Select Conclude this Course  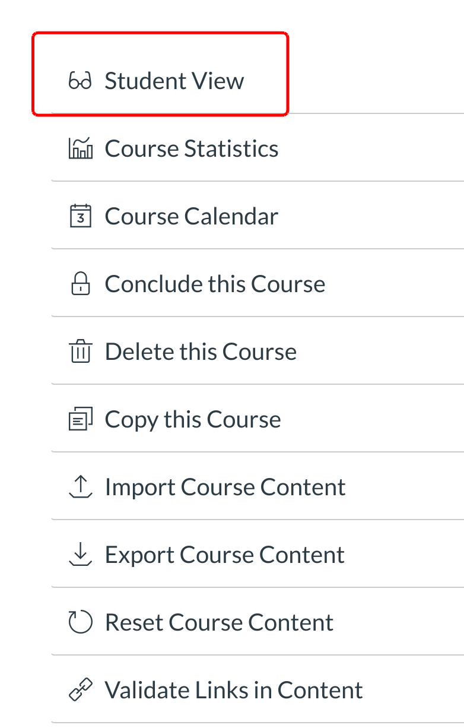click(x=215, y=284)
